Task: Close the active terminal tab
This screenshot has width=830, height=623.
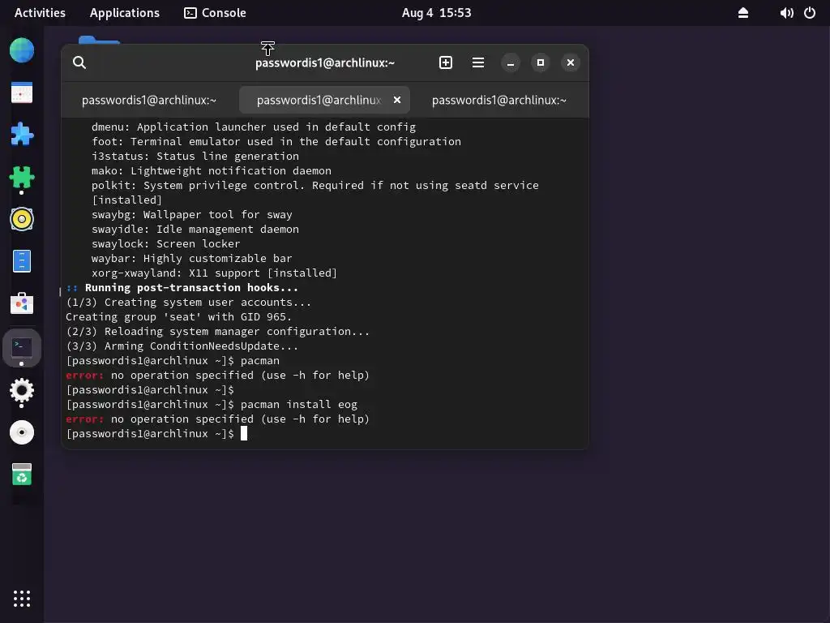Action: click(397, 100)
